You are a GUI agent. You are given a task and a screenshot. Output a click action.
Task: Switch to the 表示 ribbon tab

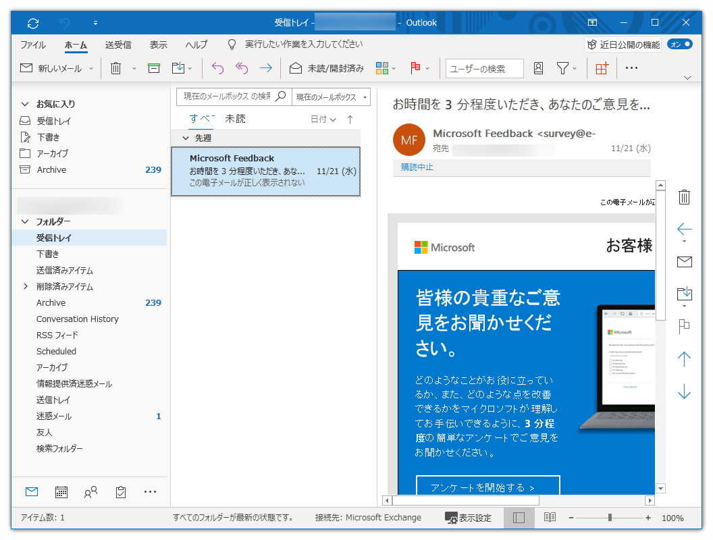158,44
